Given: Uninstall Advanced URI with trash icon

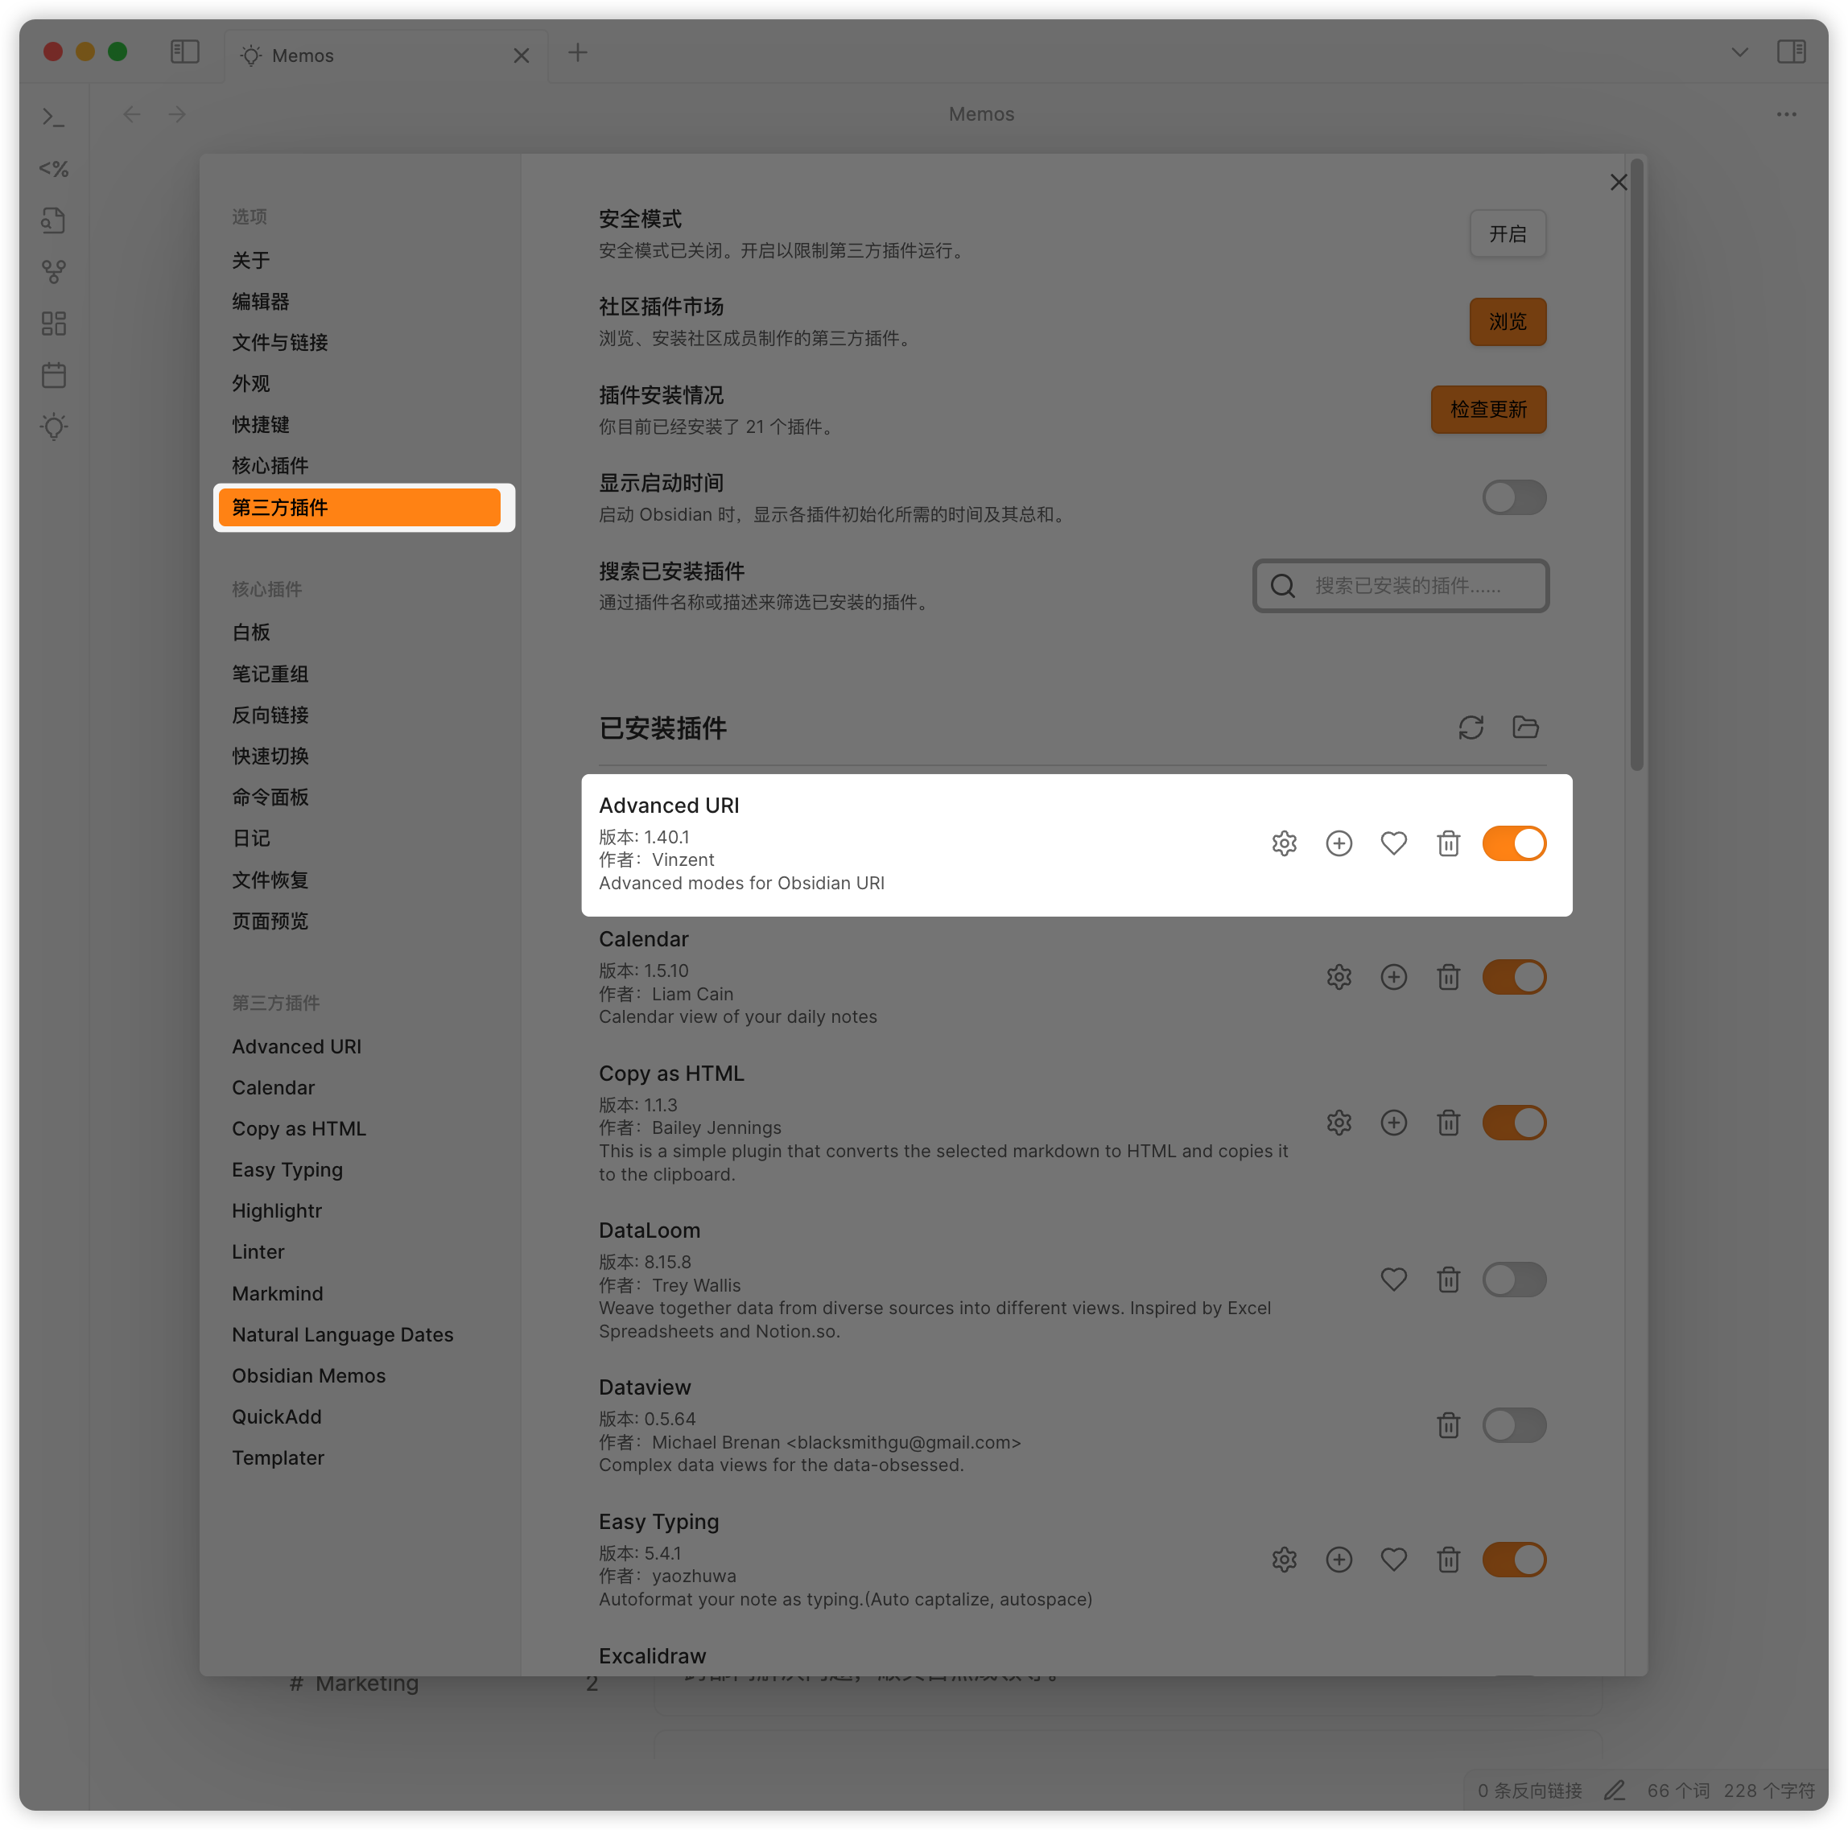Looking at the screenshot, I should click(x=1448, y=843).
